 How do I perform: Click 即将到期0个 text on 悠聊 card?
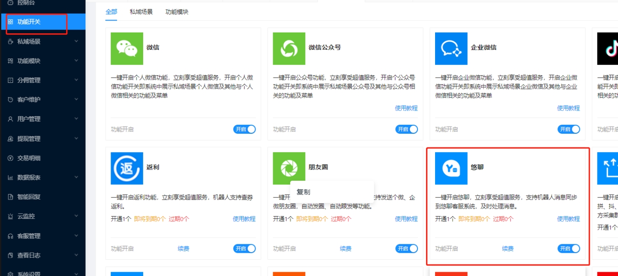474,219
